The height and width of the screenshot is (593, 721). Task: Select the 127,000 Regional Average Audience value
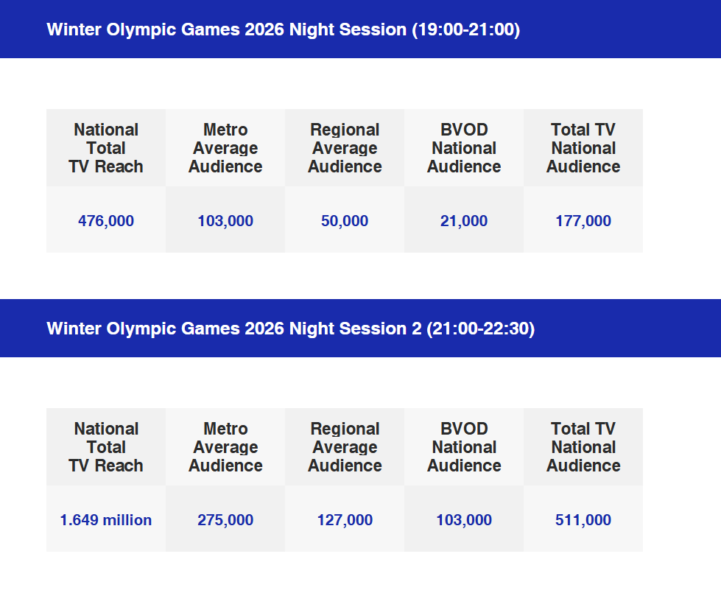pos(345,520)
